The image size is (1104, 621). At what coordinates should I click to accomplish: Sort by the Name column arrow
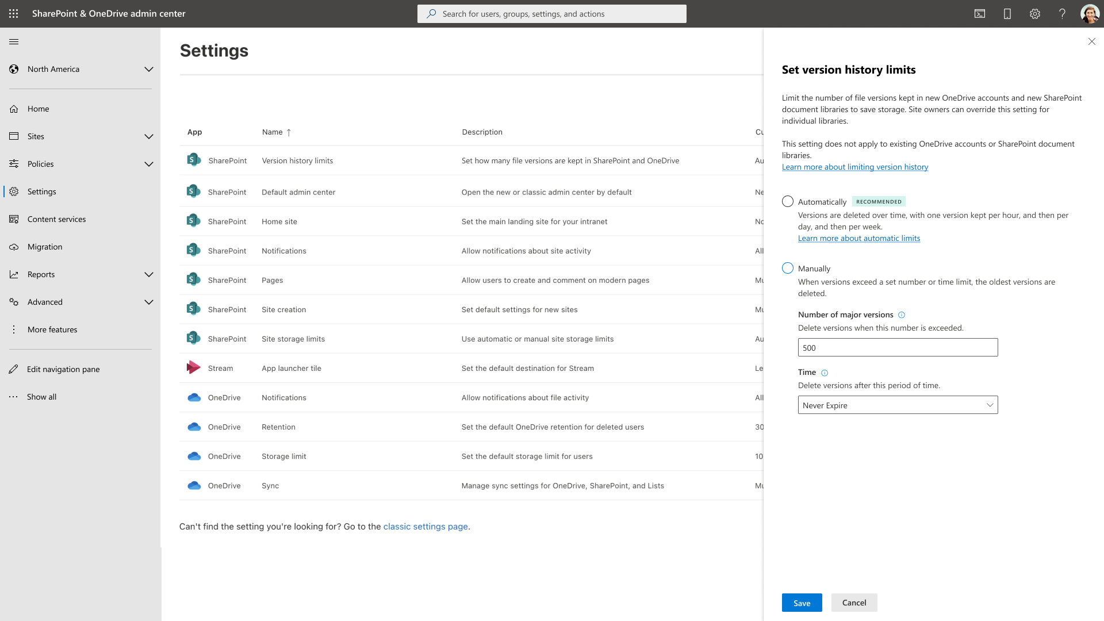tap(289, 132)
